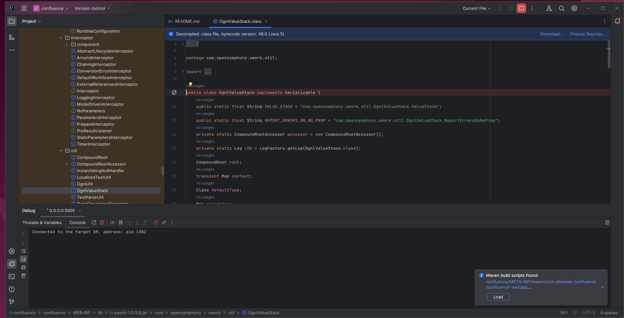Click the editor vertical scrollbar
Screen dimensions: 624x318
tap(609, 54)
